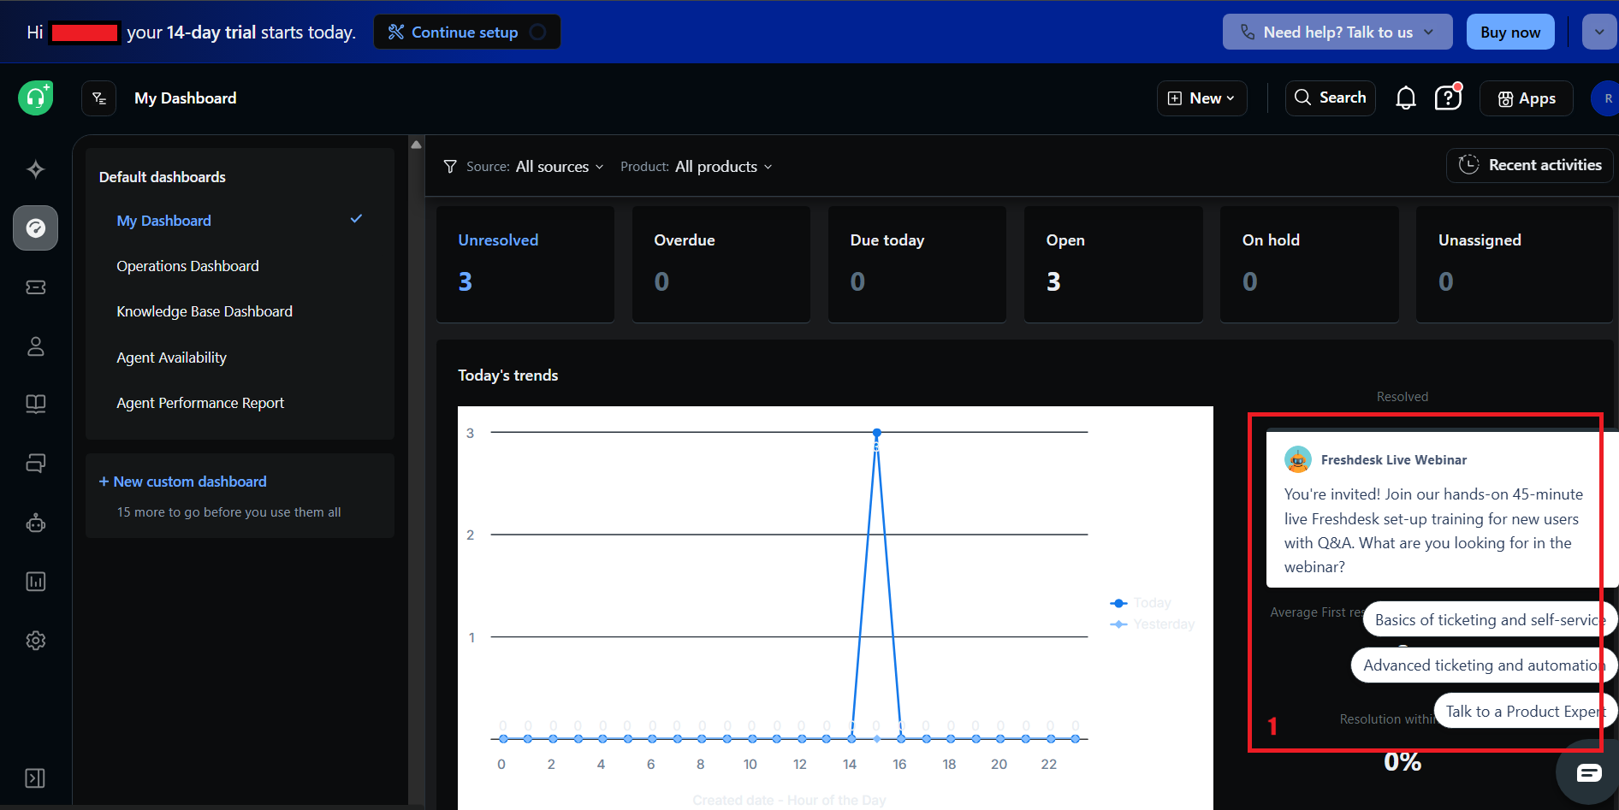
Task: Open the Solutions book icon in sidebar
Action: 36,404
